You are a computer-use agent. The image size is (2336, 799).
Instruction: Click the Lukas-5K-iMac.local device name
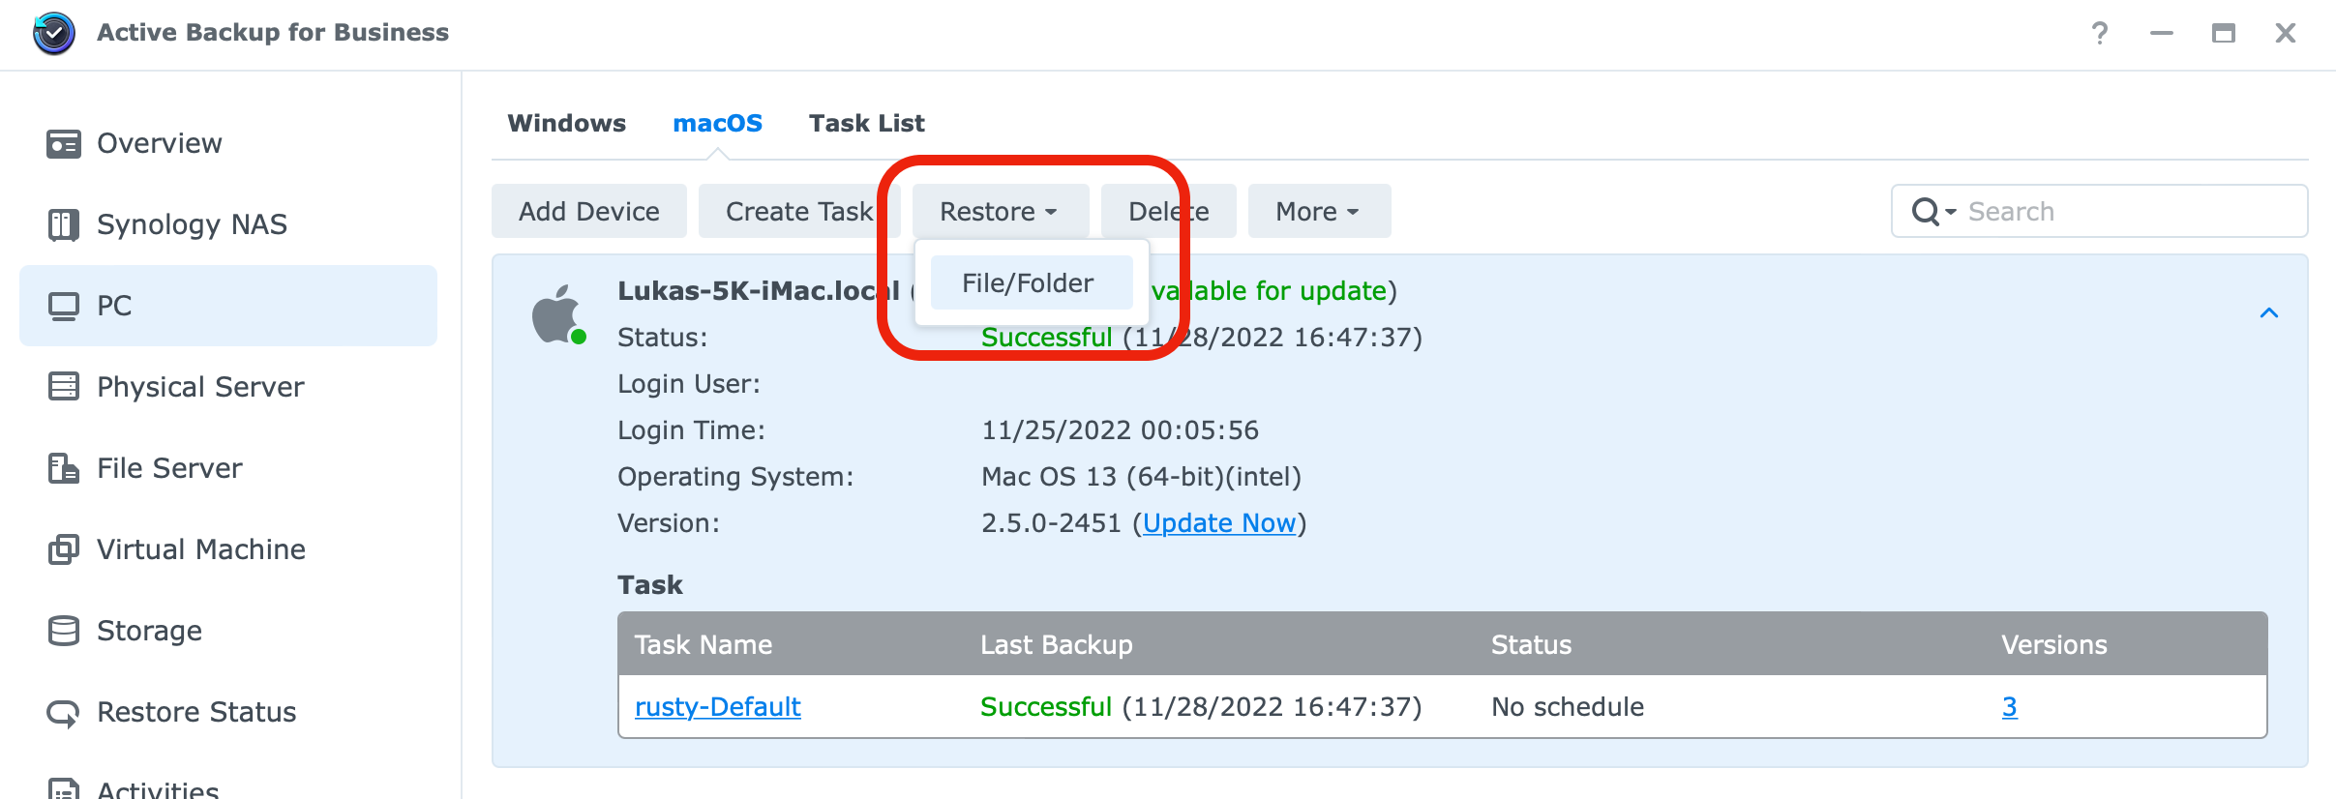tap(759, 291)
